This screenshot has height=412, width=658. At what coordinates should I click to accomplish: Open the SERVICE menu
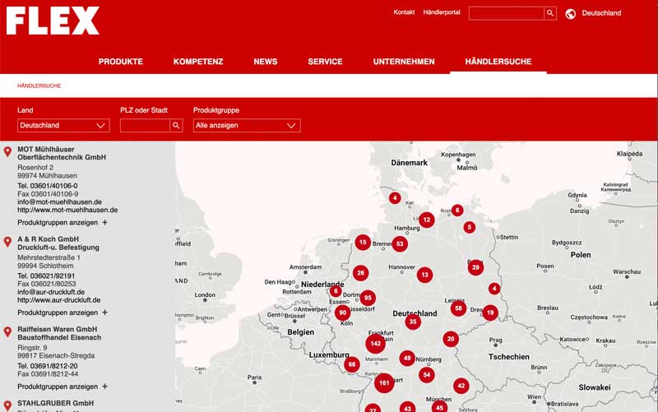(x=325, y=62)
